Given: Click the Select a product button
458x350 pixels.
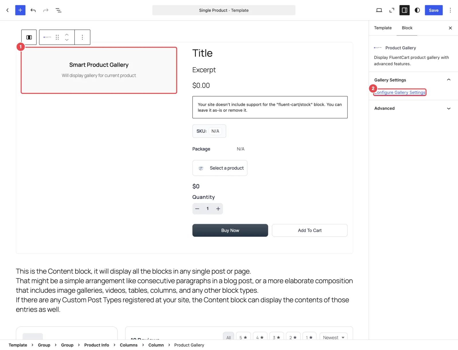Looking at the screenshot, I should pyautogui.click(x=220, y=168).
